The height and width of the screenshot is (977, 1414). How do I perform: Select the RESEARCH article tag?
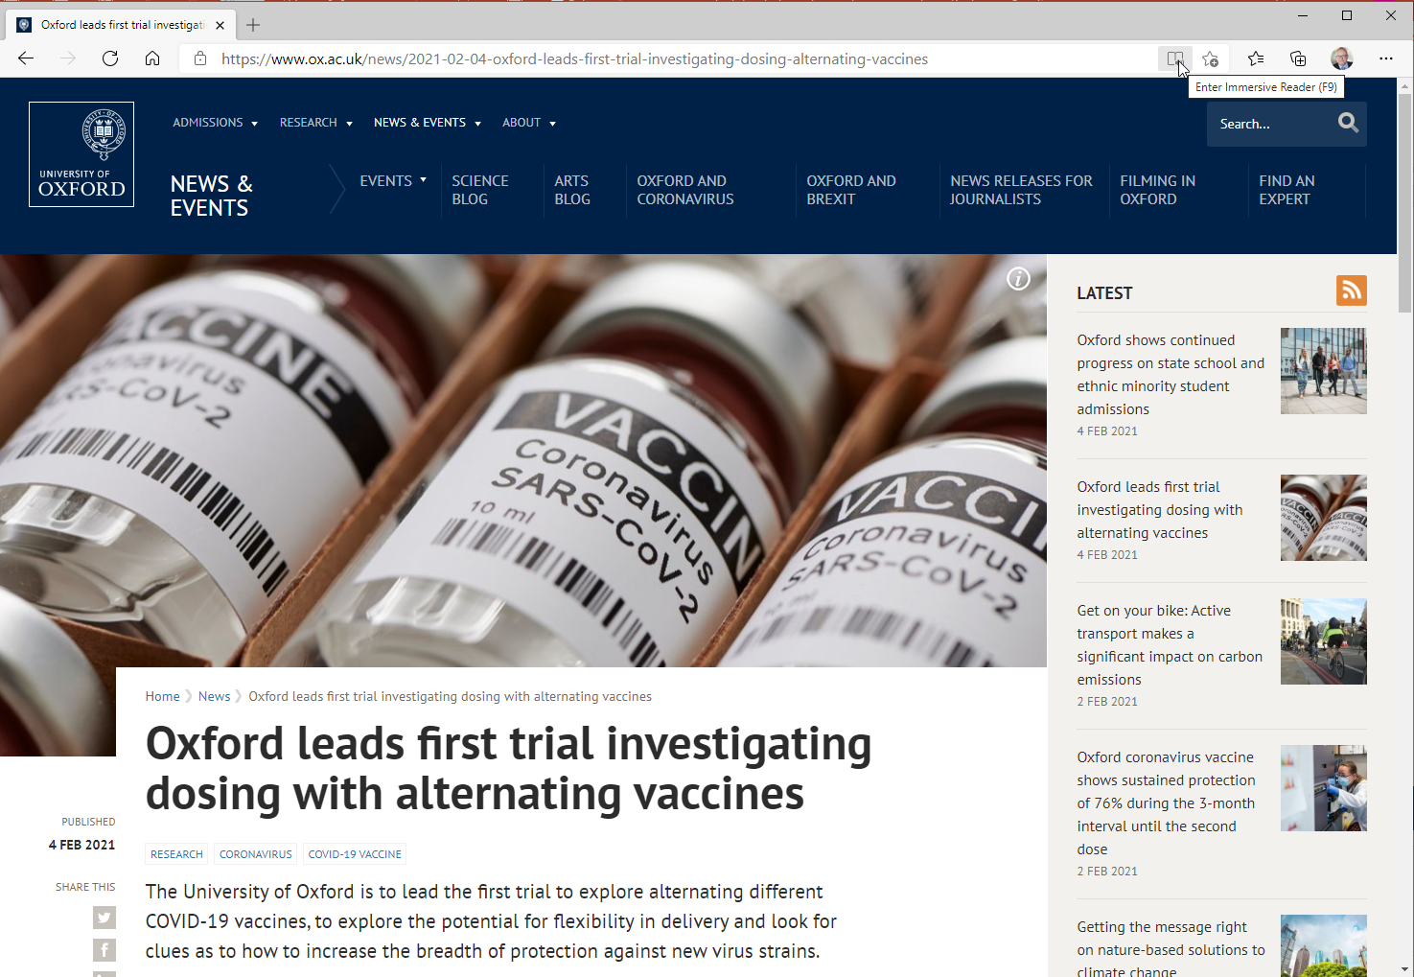176,854
